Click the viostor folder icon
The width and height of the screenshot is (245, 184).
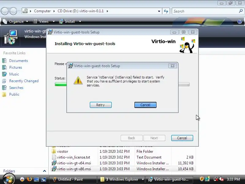54,151
